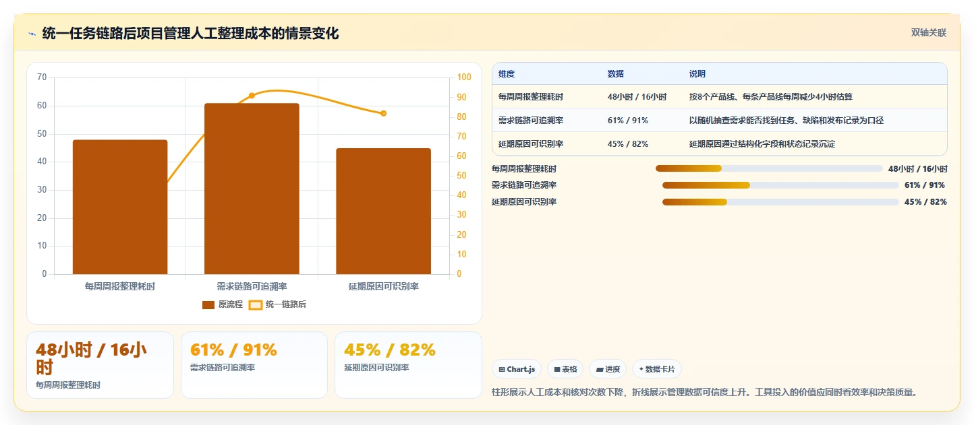
Task: Click description 以随机抽查需求能否找到任务、缺陷和发布记录为口径
Action: [x=786, y=121]
